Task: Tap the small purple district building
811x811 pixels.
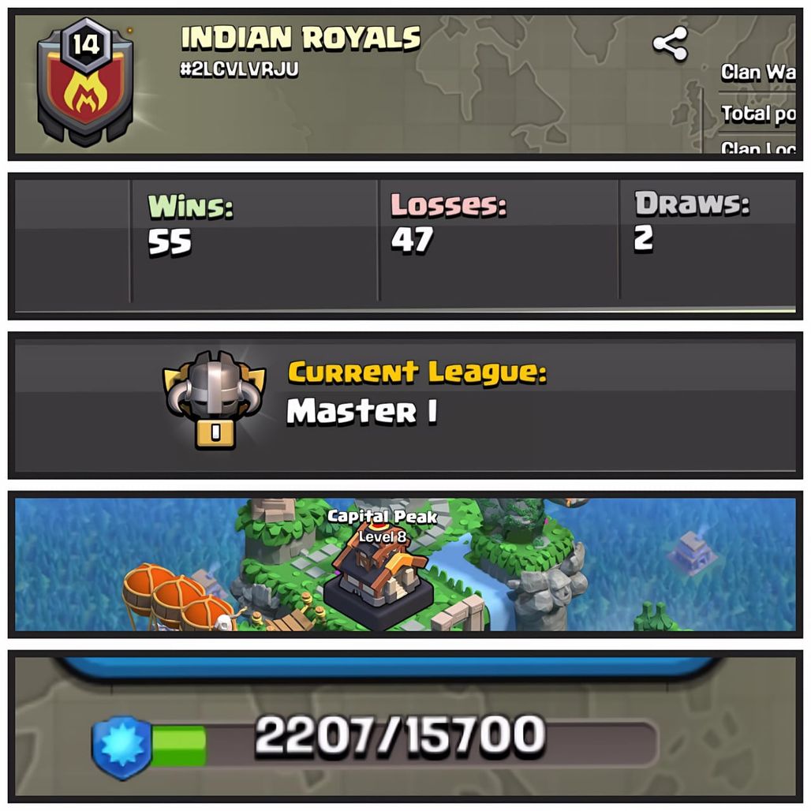Action: [692, 552]
